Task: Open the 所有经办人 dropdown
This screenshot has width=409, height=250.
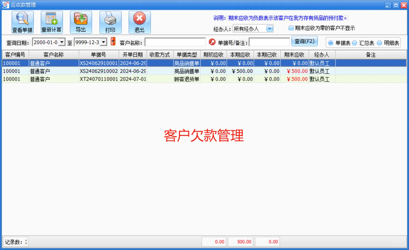Action: [x=270, y=28]
